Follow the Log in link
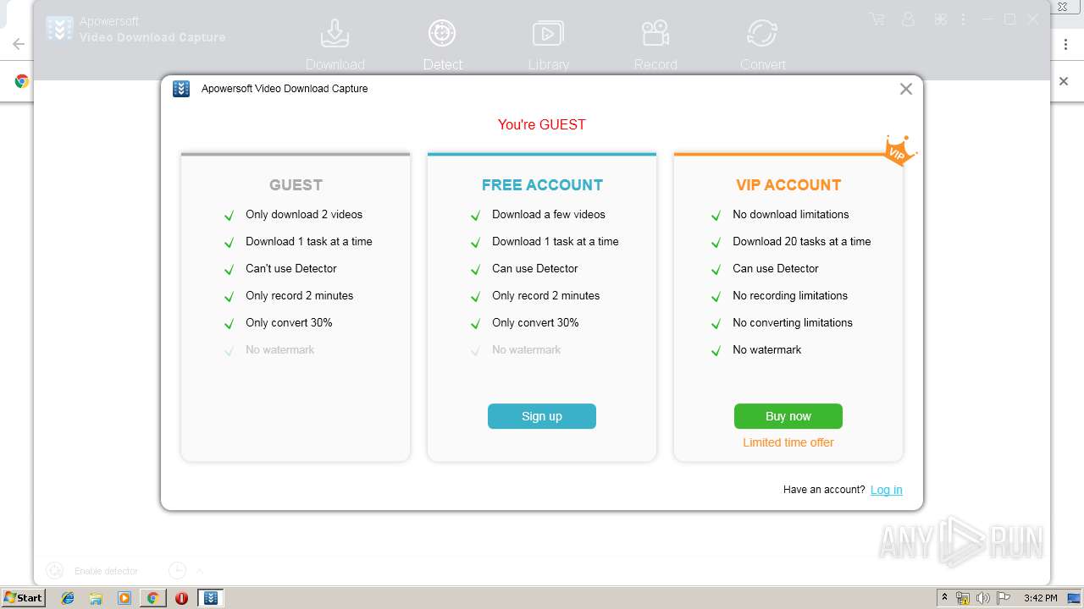 click(x=886, y=490)
